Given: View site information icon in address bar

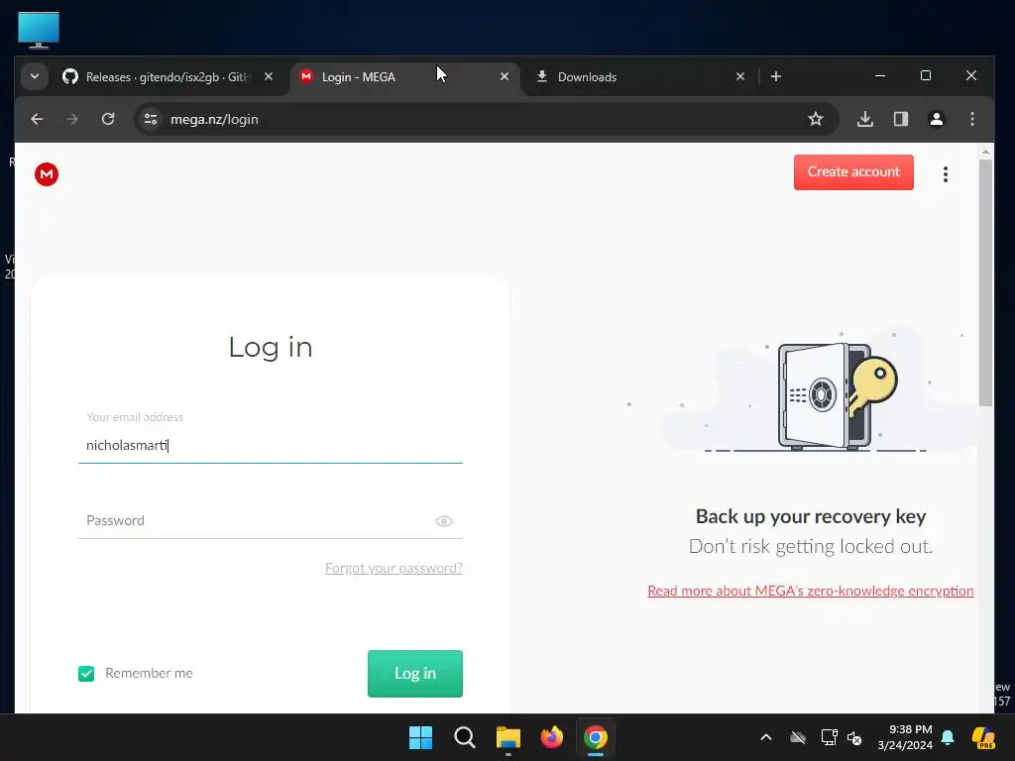Looking at the screenshot, I should click(x=151, y=119).
